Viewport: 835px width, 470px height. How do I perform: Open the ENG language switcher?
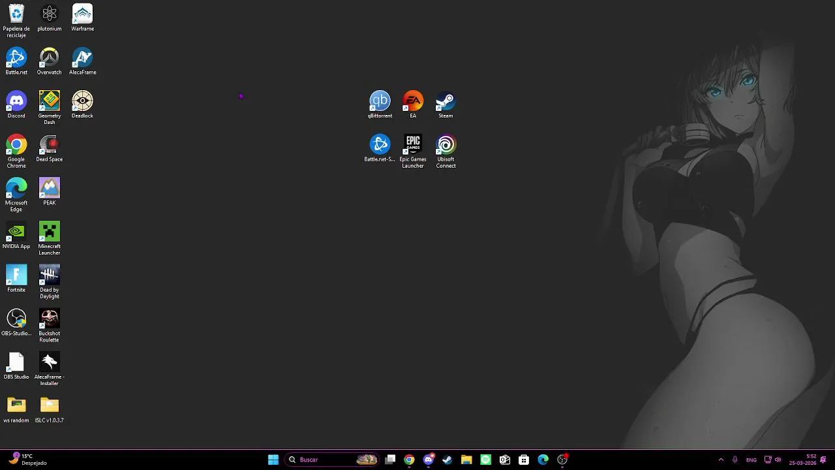[x=751, y=460]
